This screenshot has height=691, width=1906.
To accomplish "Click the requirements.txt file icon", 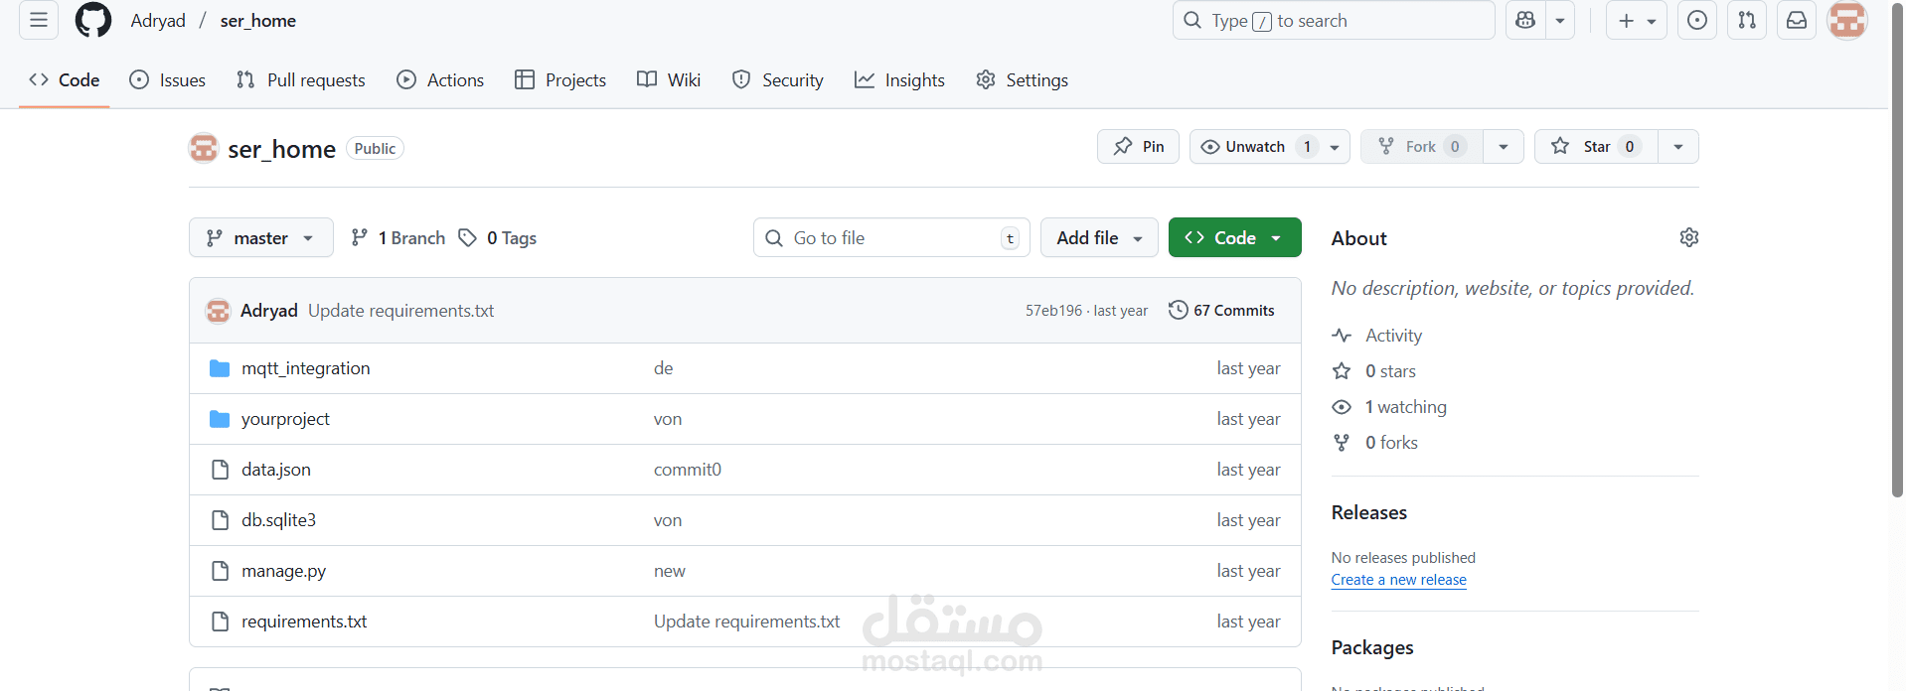I will pos(220,622).
